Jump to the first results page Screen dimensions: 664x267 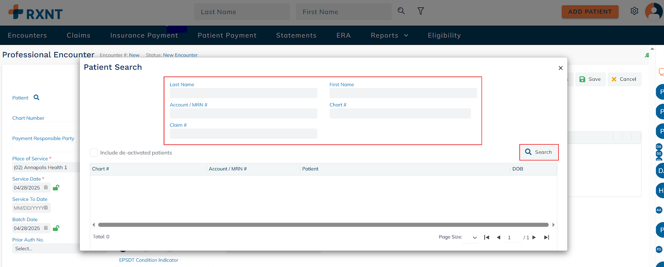[x=486, y=238]
